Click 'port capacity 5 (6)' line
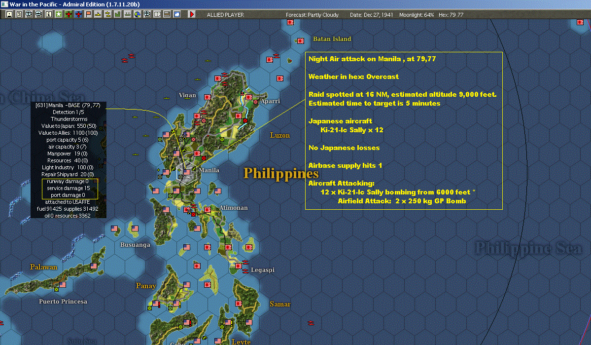Screen dimensions: 591x345 pyautogui.click(x=68, y=140)
